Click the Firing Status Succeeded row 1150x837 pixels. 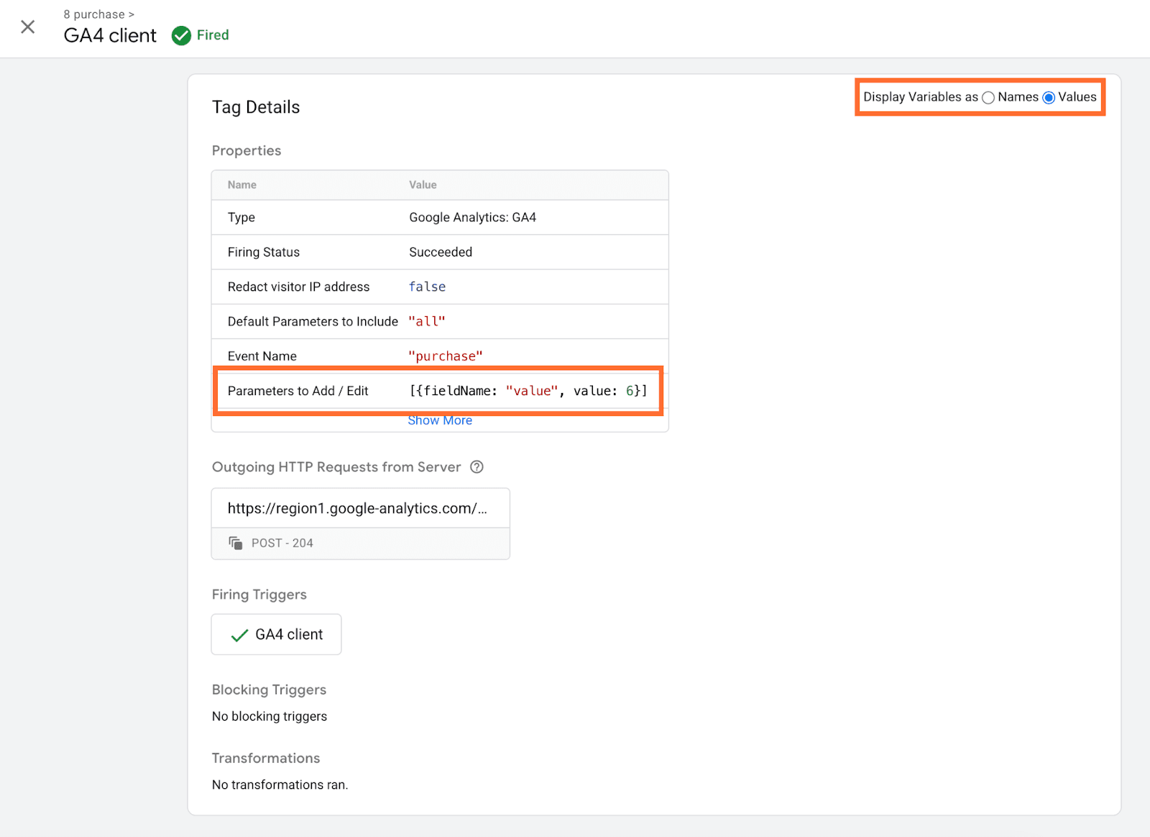click(440, 252)
